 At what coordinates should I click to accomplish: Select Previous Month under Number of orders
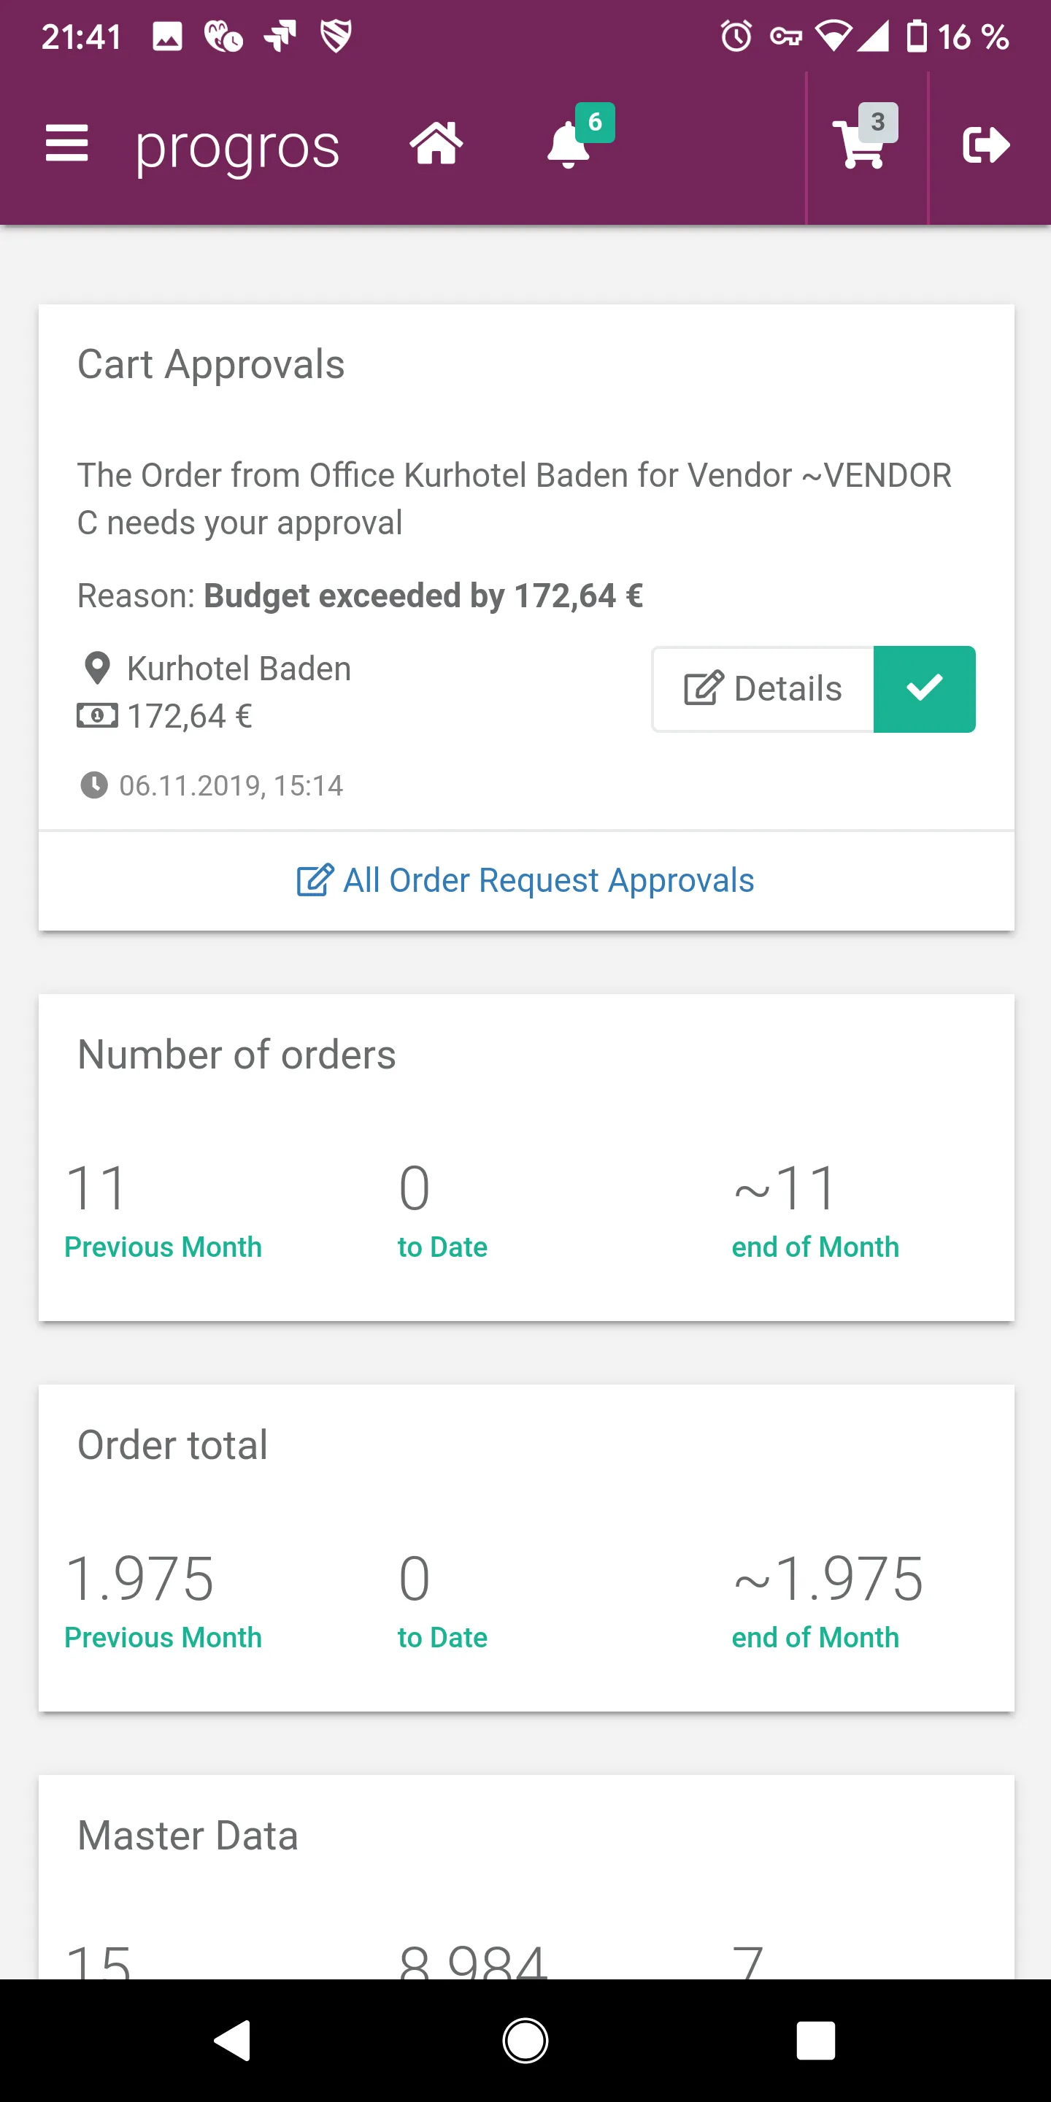click(x=163, y=1247)
